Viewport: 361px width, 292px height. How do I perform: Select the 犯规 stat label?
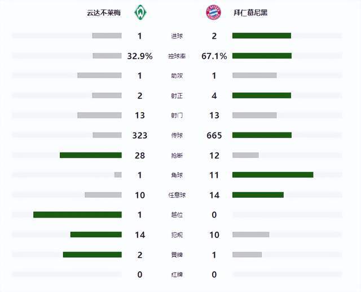click(x=177, y=235)
